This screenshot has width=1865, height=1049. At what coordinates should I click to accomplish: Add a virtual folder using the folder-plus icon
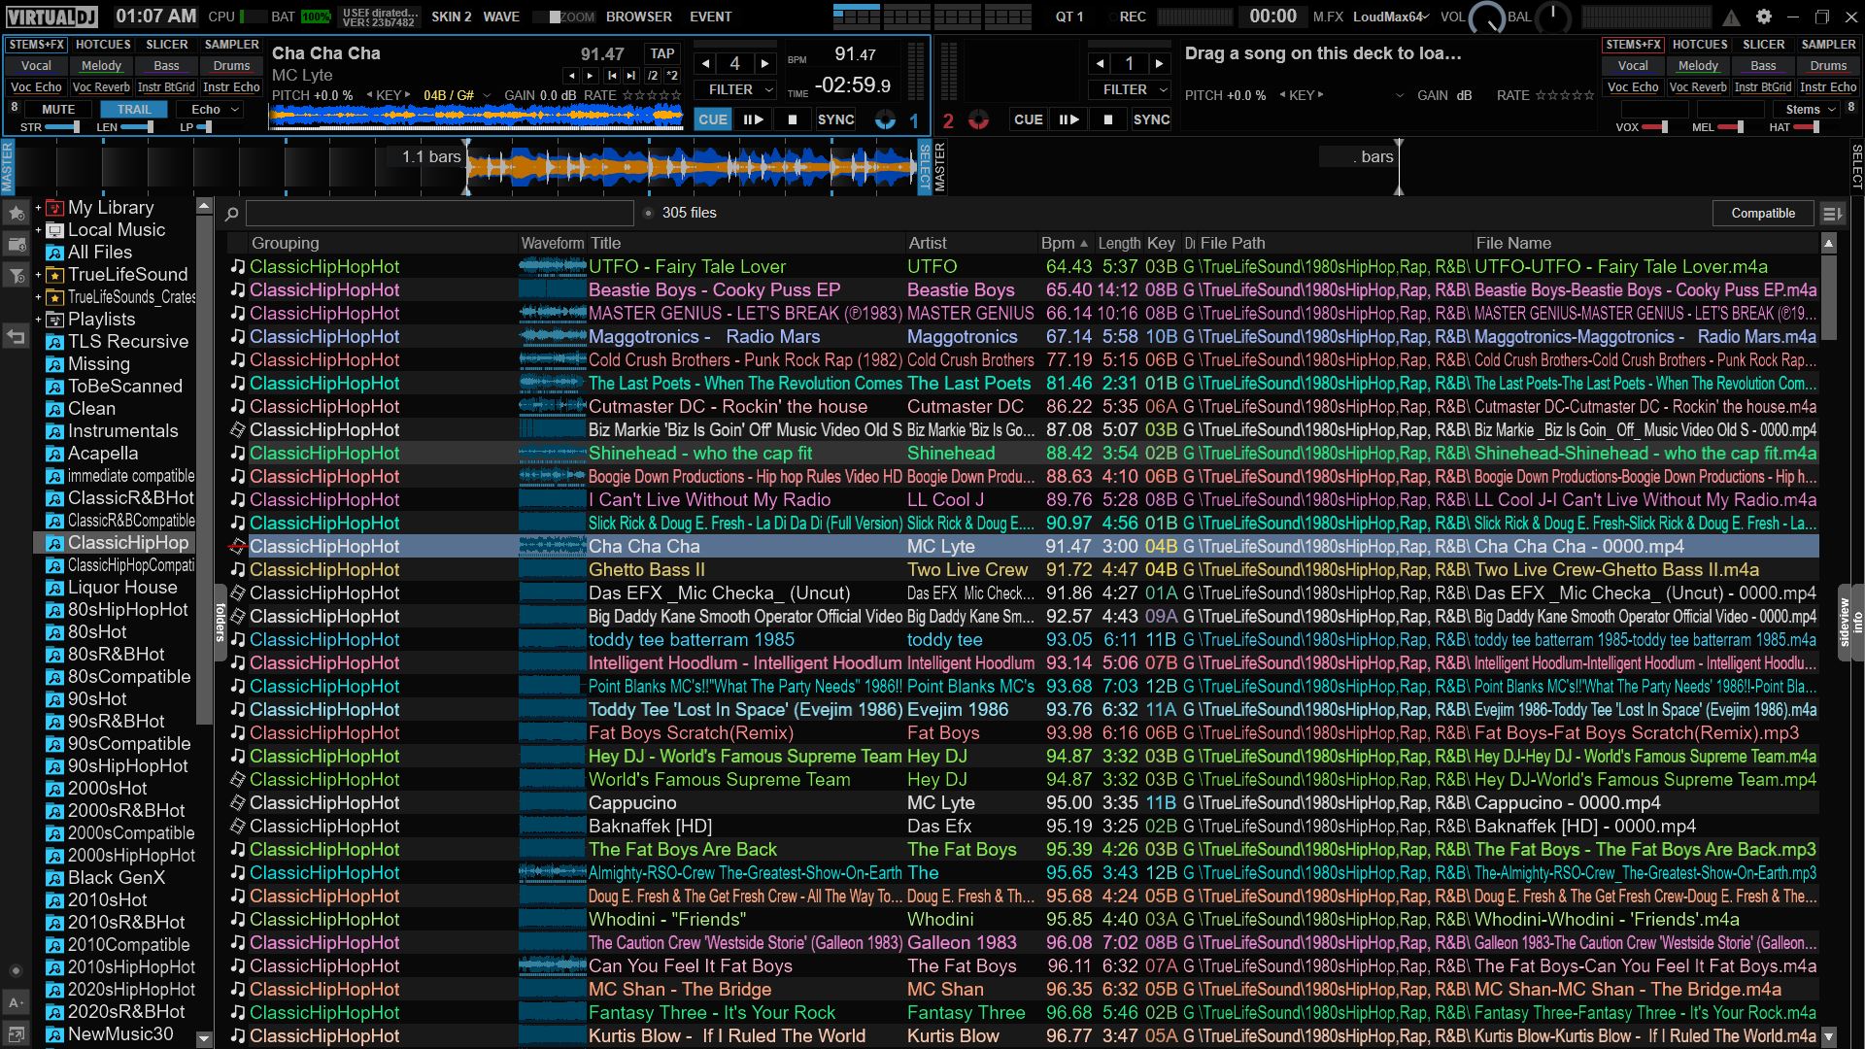[x=17, y=245]
